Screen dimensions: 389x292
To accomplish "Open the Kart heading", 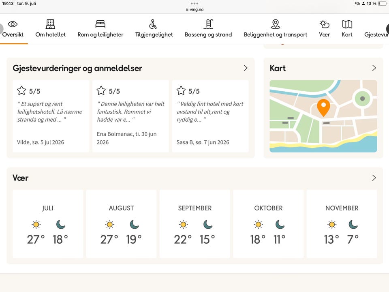I will point(278,68).
